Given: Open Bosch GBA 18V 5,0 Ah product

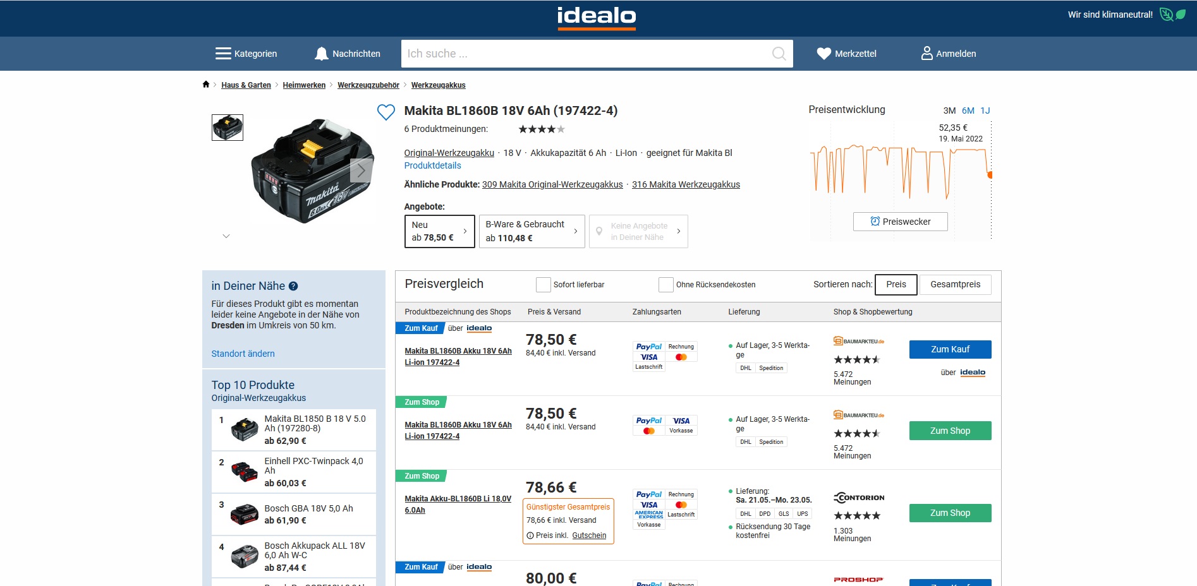Looking at the screenshot, I should click(293, 514).
